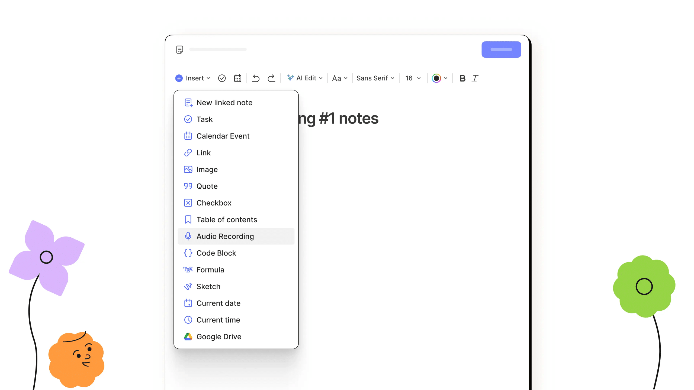Toggle bold formatting
Image resolution: width=694 pixels, height=390 pixels.
pyautogui.click(x=462, y=78)
